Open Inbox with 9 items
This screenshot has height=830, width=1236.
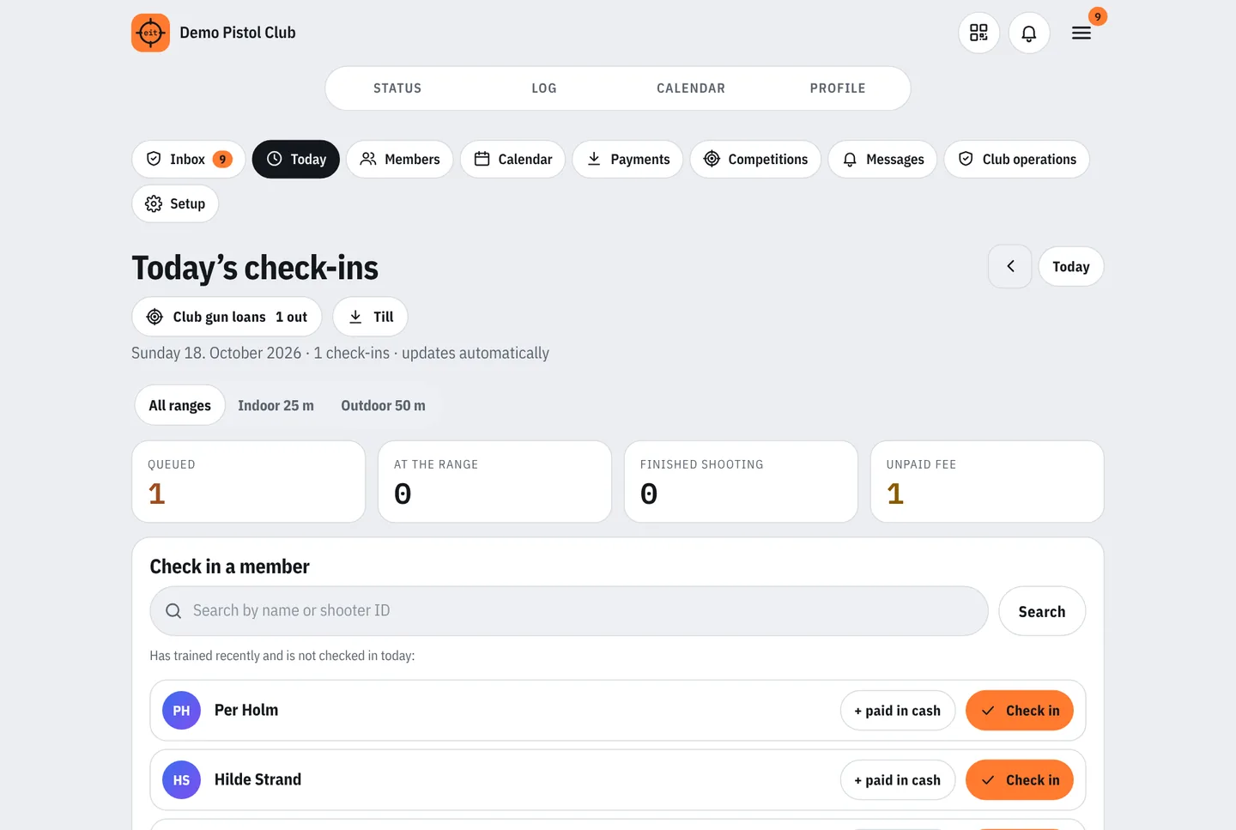pyautogui.click(x=189, y=159)
